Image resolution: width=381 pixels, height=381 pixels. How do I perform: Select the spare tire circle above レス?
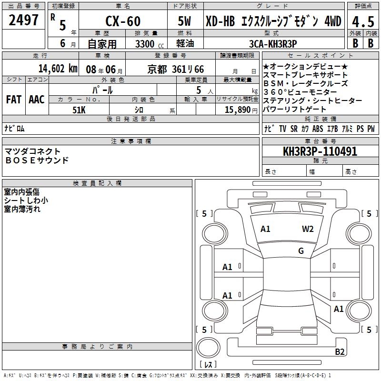tap(208, 347)
